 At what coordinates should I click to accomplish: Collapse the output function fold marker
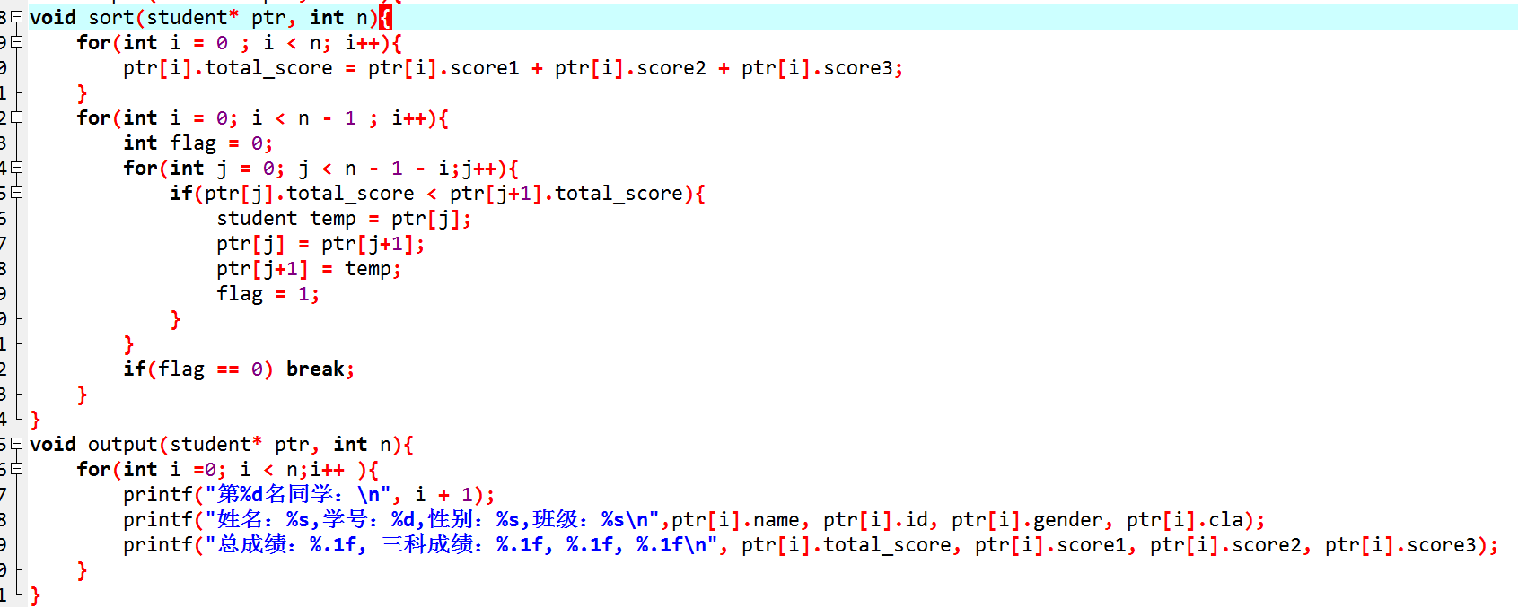(16, 444)
